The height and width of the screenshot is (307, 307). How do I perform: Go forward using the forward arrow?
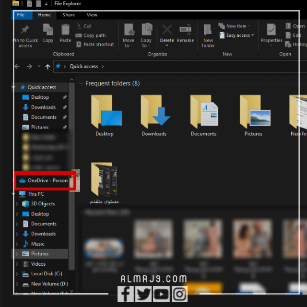(29, 67)
